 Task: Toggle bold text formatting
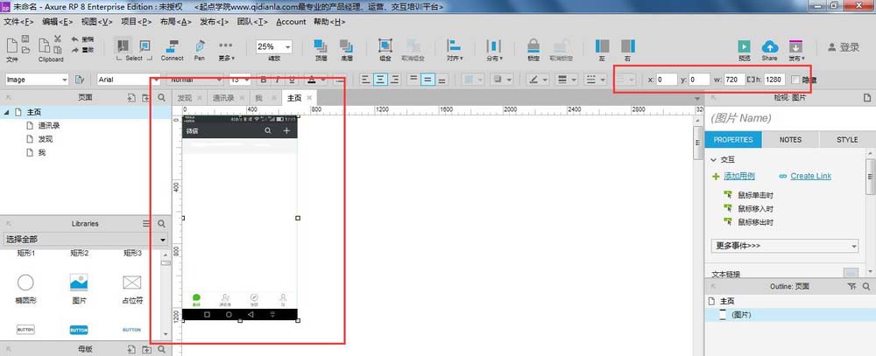coord(264,80)
